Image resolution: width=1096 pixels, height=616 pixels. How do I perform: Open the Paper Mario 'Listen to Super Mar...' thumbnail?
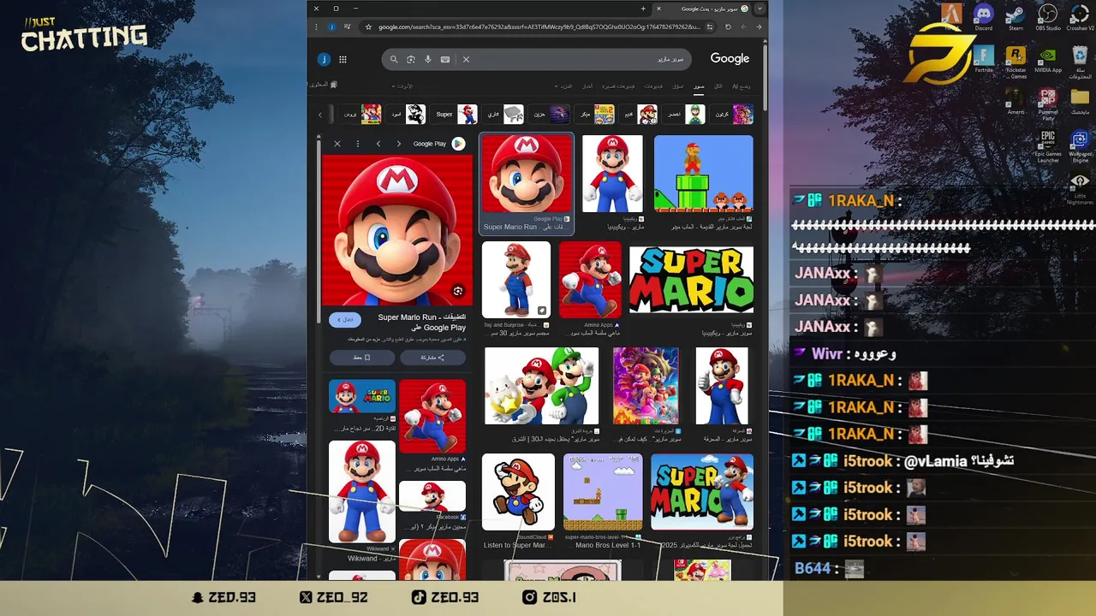tap(517, 493)
